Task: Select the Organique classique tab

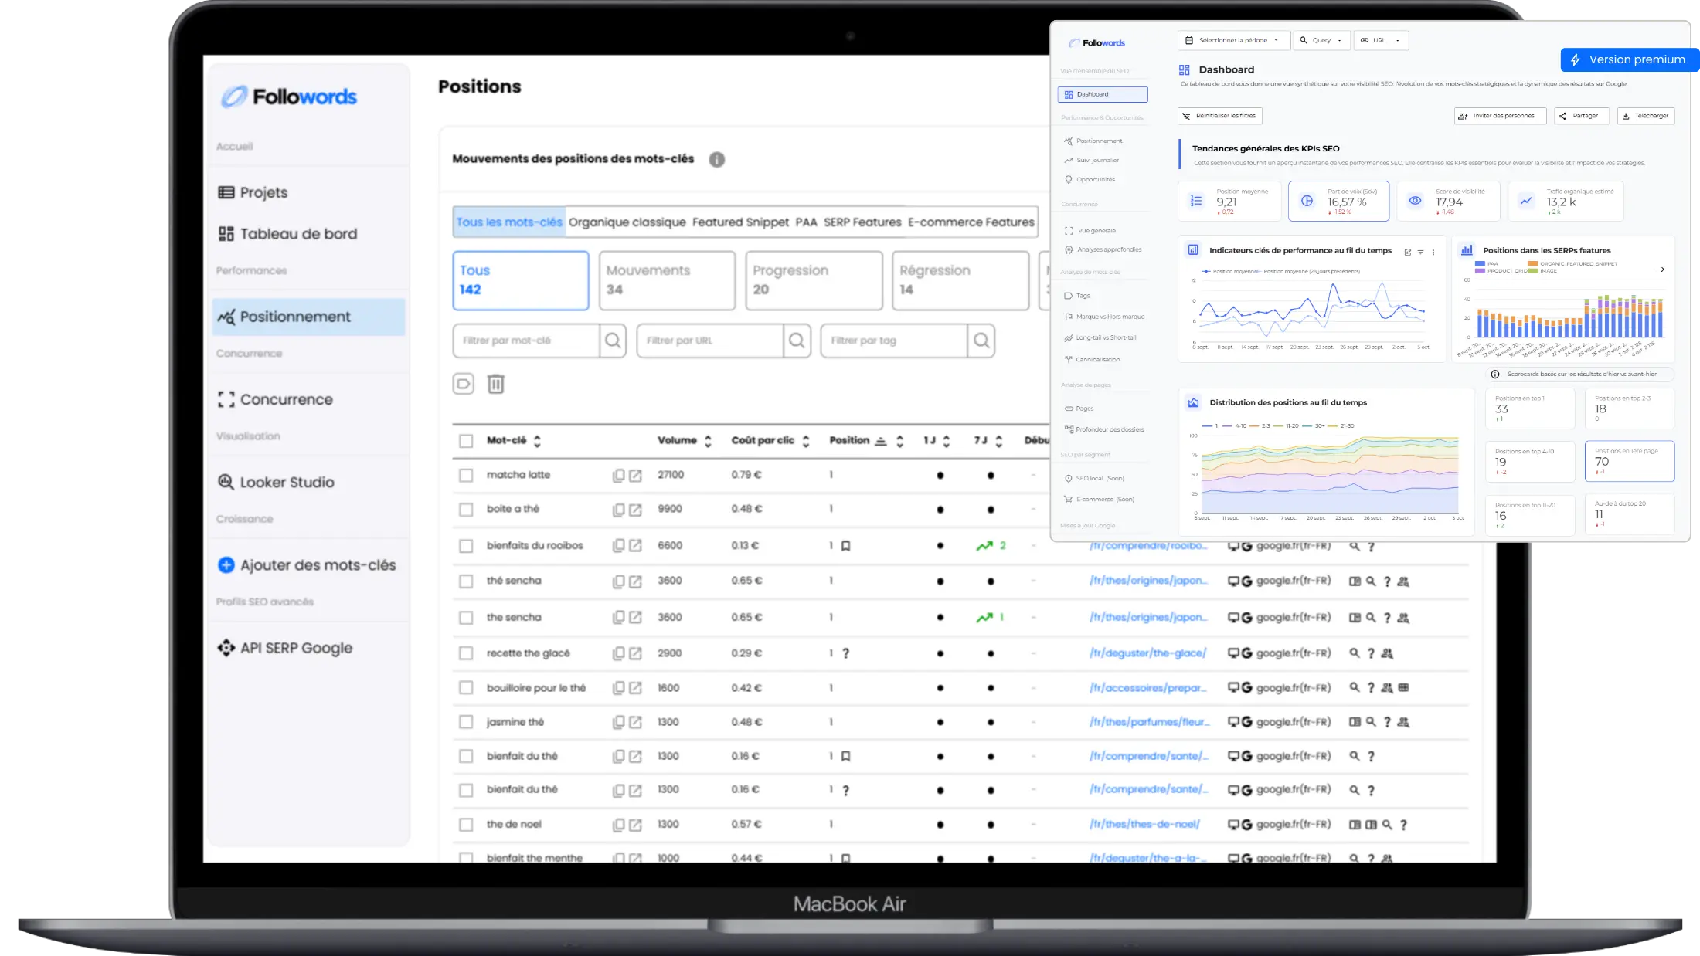Action: click(x=627, y=222)
